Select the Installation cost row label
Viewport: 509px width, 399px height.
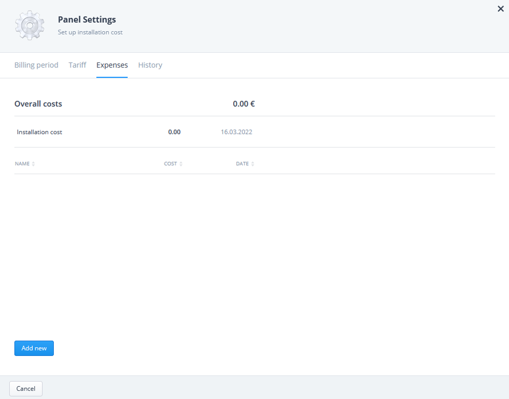tap(39, 132)
